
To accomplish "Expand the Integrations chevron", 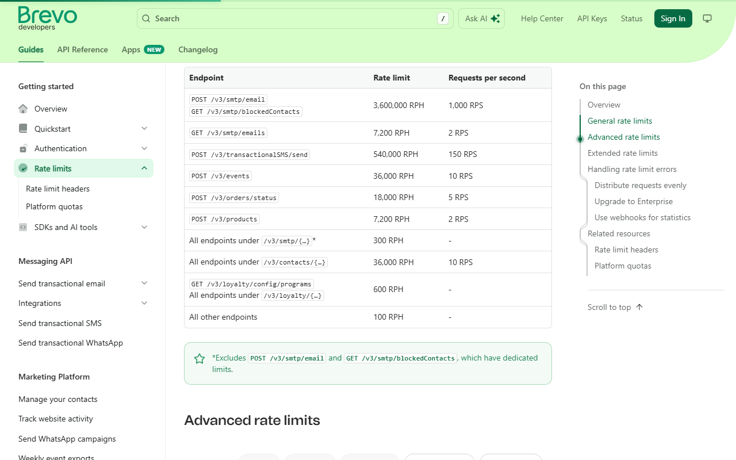I will (144, 303).
